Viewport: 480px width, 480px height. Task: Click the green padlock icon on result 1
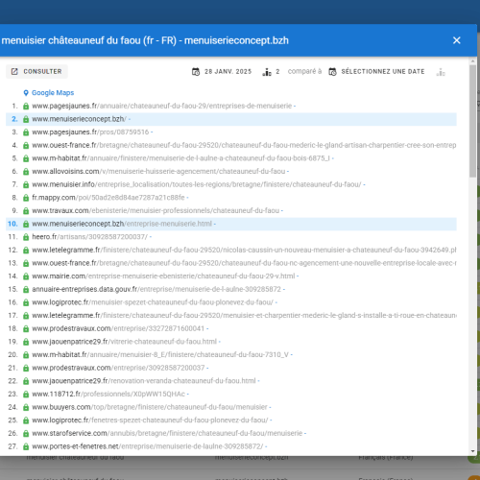[x=26, y=107]
